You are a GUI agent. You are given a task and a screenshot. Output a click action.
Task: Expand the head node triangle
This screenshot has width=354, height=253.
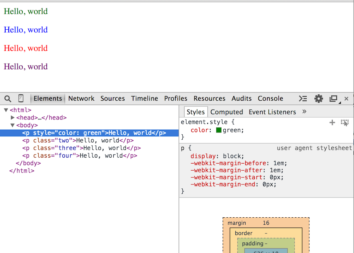click(x=13, y=117)
